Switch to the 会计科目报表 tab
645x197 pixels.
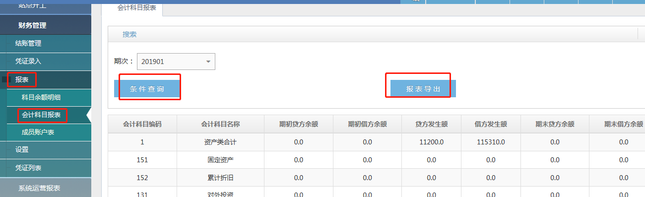pos(132,8)
